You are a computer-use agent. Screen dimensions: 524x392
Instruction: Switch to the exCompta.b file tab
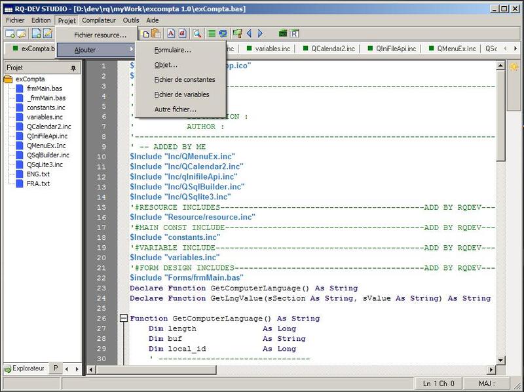pos(33,49)
